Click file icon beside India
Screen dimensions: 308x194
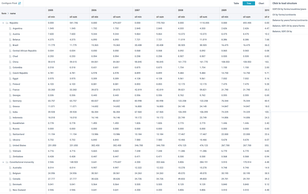click(x=10, y=112)
